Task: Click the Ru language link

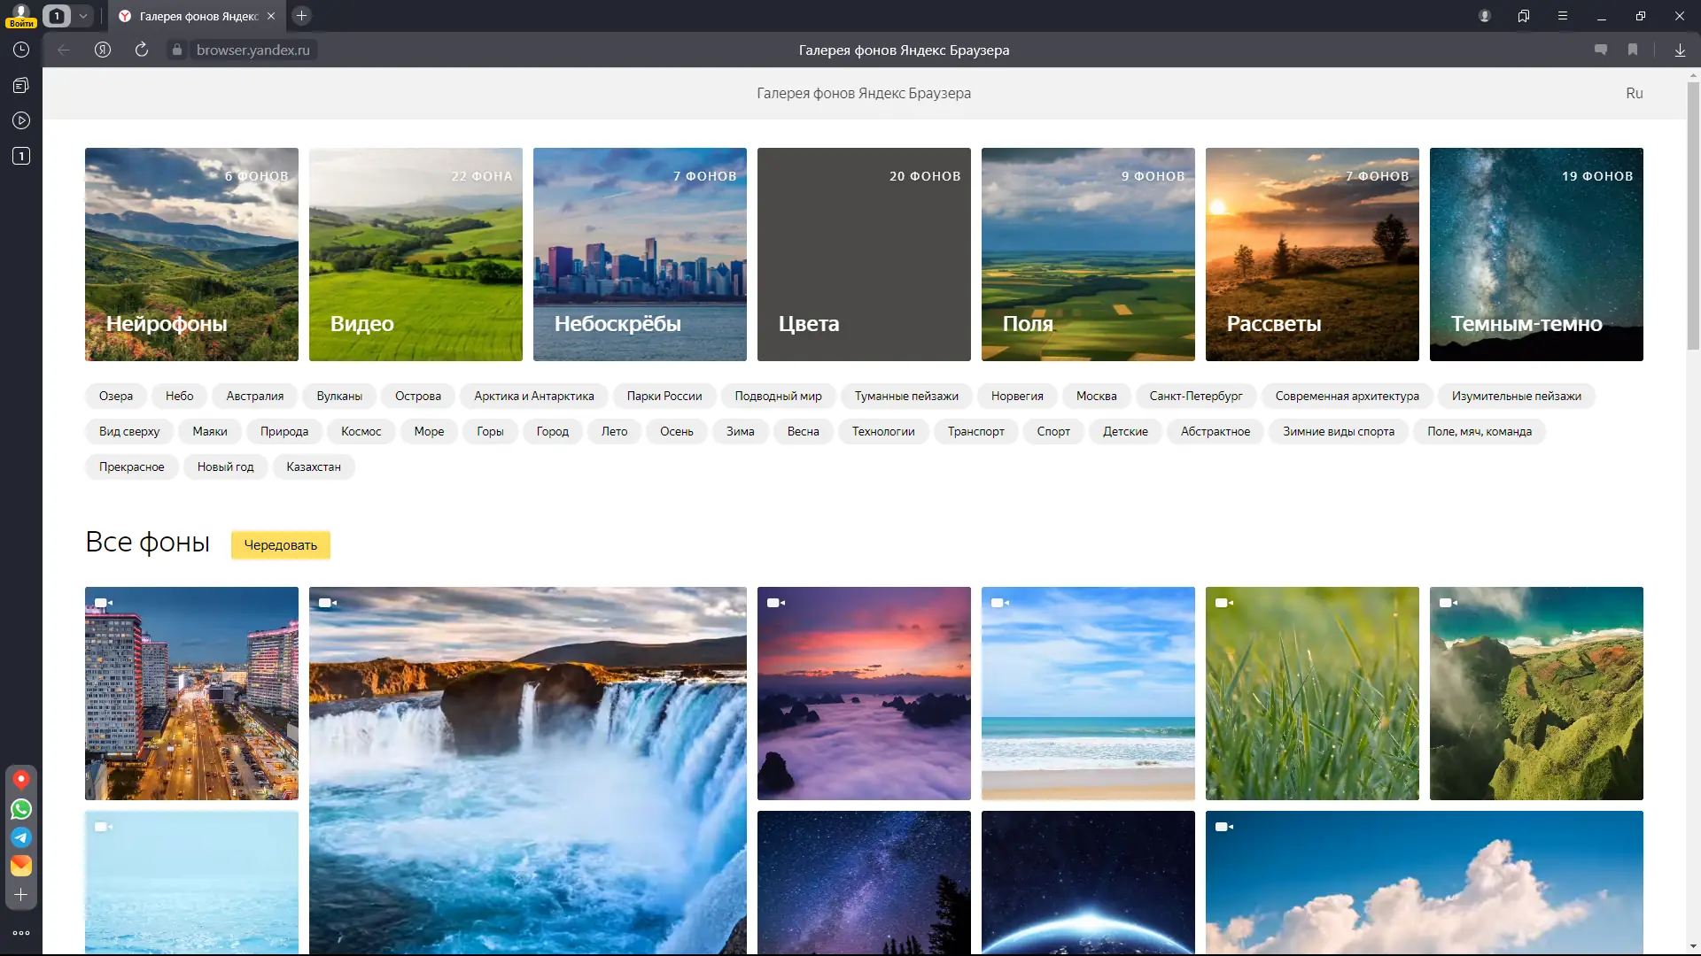Action: [x=1634, y=93]
